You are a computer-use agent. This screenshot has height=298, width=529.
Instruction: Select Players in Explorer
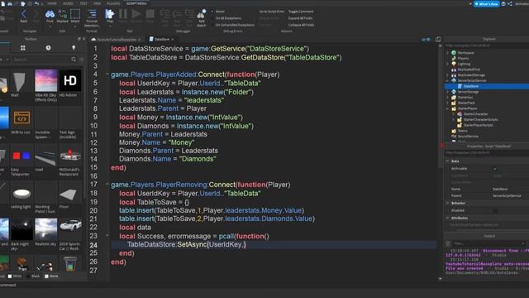(x=463, y=58)
